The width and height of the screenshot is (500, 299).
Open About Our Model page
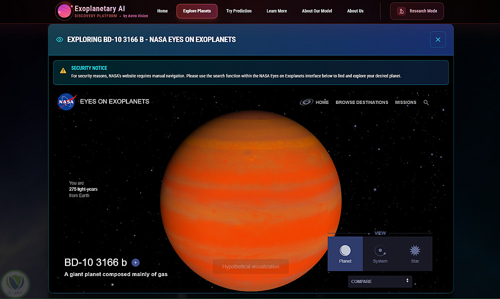pyautogui.click(x=316, y=11)
